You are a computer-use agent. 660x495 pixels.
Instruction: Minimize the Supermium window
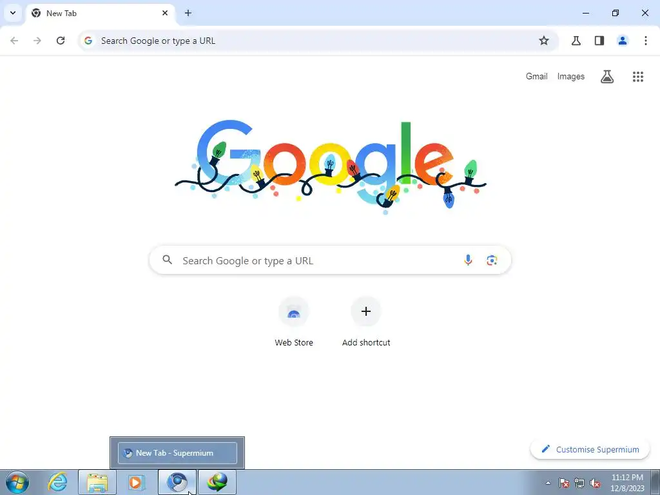tap(585, 13)
